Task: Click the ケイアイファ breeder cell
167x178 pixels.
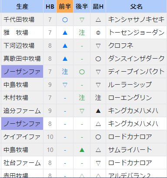Action: coord(22,137)
